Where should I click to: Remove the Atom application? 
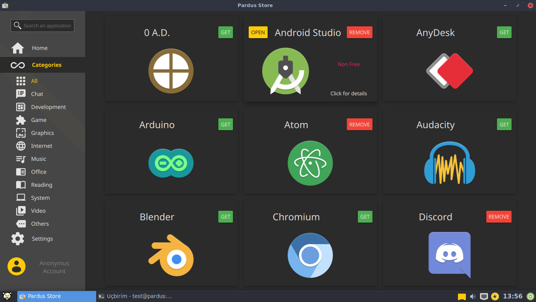(x=359, y=124)
